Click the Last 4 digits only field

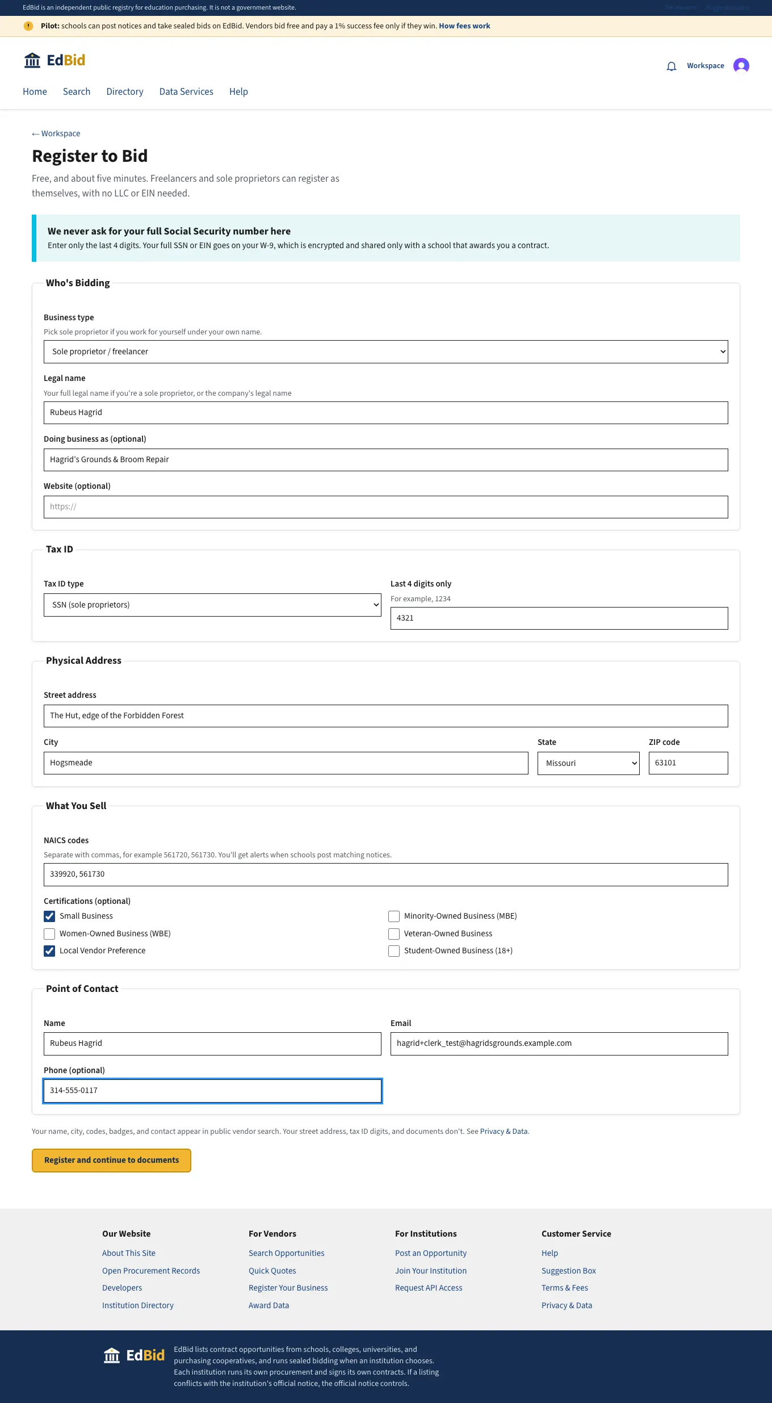[x=559, y=618]
